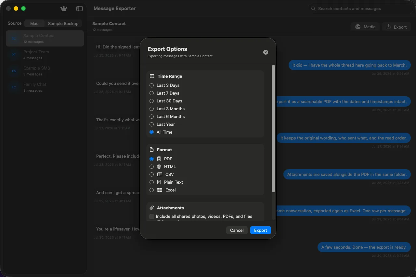Click the PDF file icon
416x277 pixels.
[x=159, y=159]
